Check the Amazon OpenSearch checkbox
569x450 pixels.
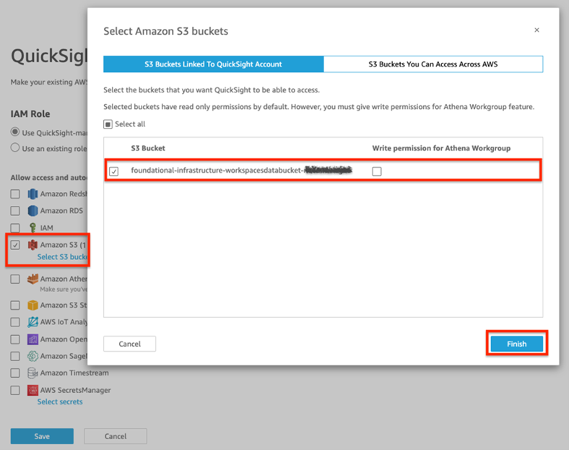coord(15,339)
